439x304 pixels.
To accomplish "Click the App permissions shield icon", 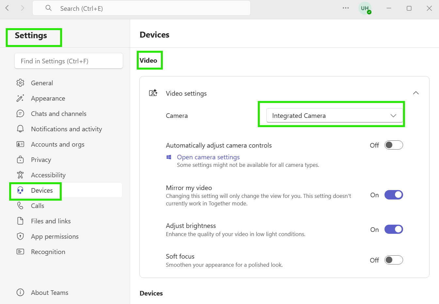I will tap(20, 236).
